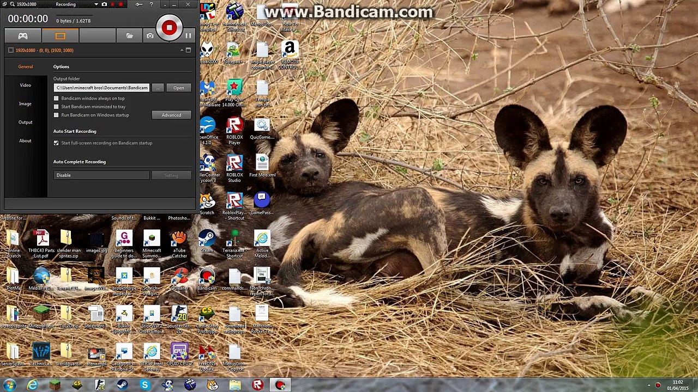This screenshot has height=392, width=698.
Task: Show hidden system tray icons arrow
Action: pos(649,385)
